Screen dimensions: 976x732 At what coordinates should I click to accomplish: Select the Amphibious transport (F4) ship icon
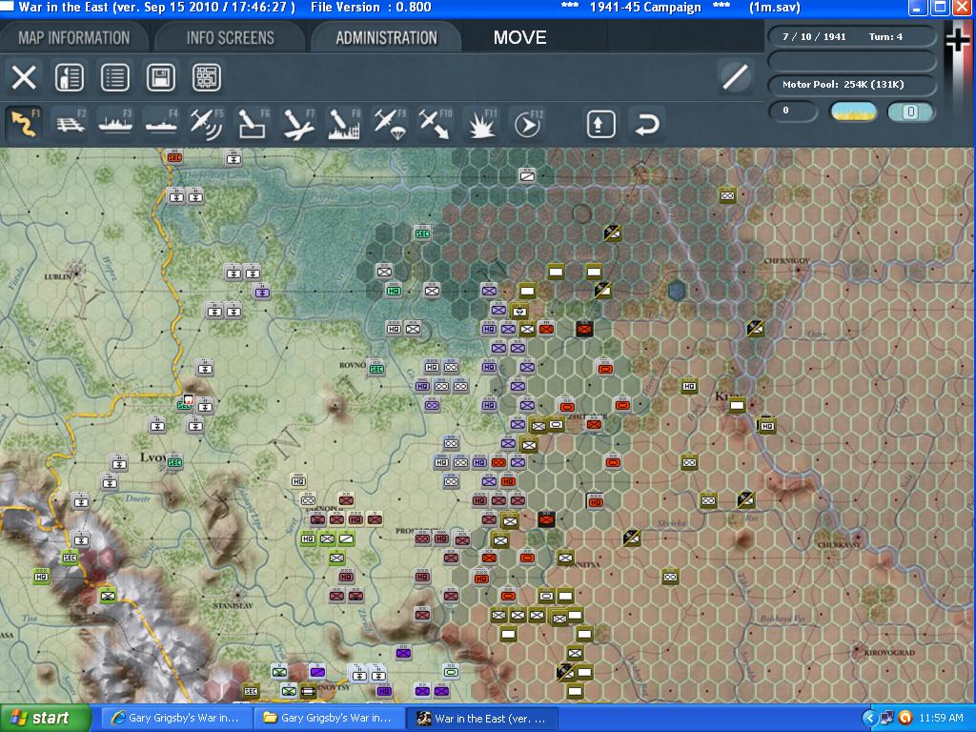coord(161,123)
